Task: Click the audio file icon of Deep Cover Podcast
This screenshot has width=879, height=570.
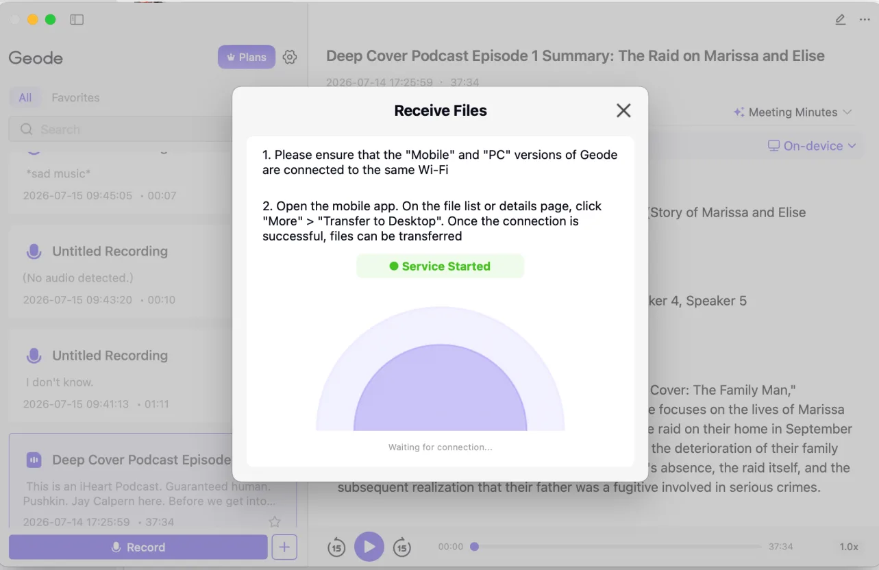Action: click(34, 460)
